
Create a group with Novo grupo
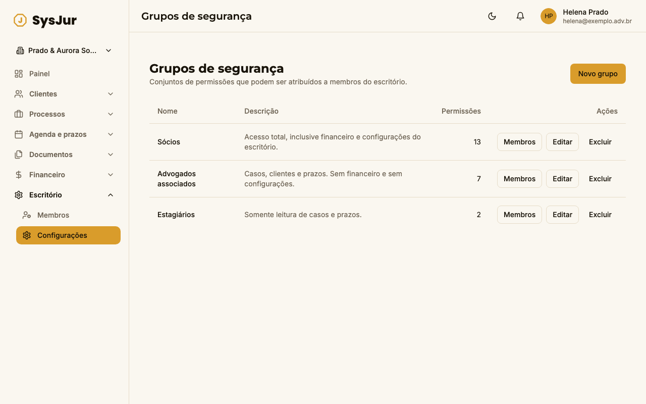click(598, 74)
